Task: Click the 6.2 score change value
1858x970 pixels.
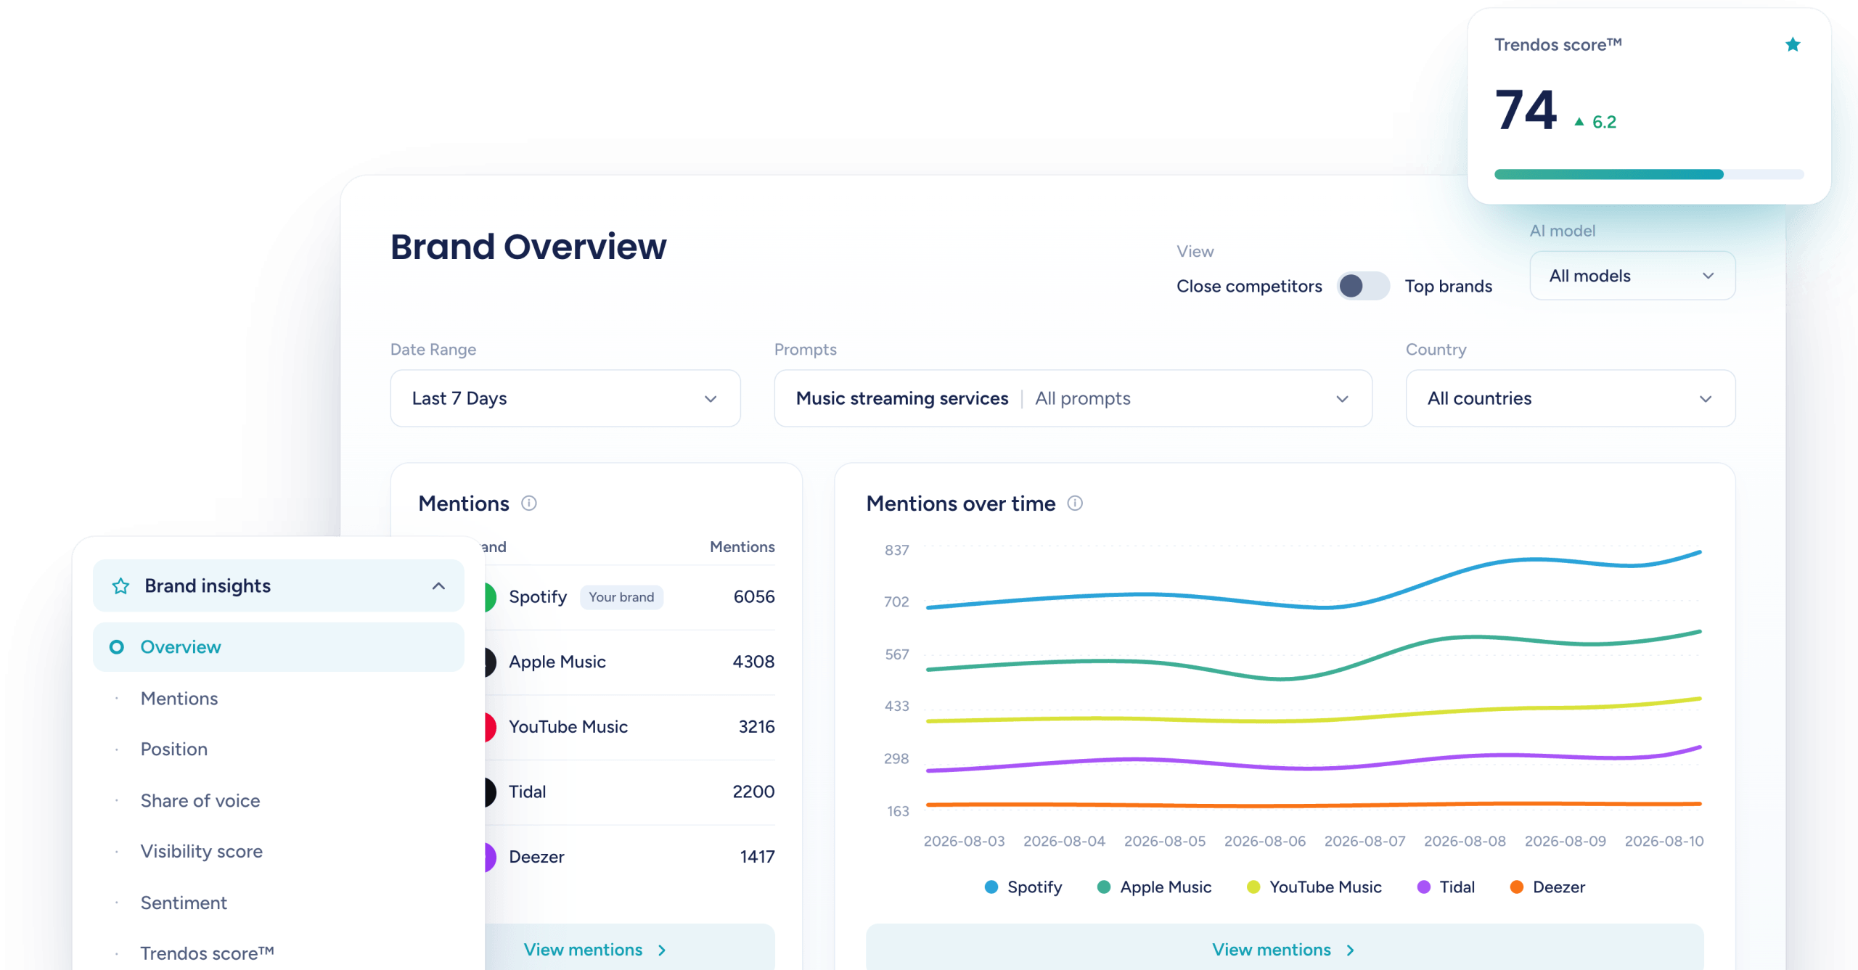Action: [1604, 122]
